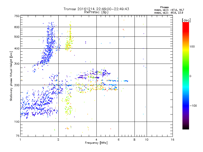The width and height of the screenshot is (203, 152).
Task: Click the blue -100 region of colorbar
Action: [x=186, y=105]
